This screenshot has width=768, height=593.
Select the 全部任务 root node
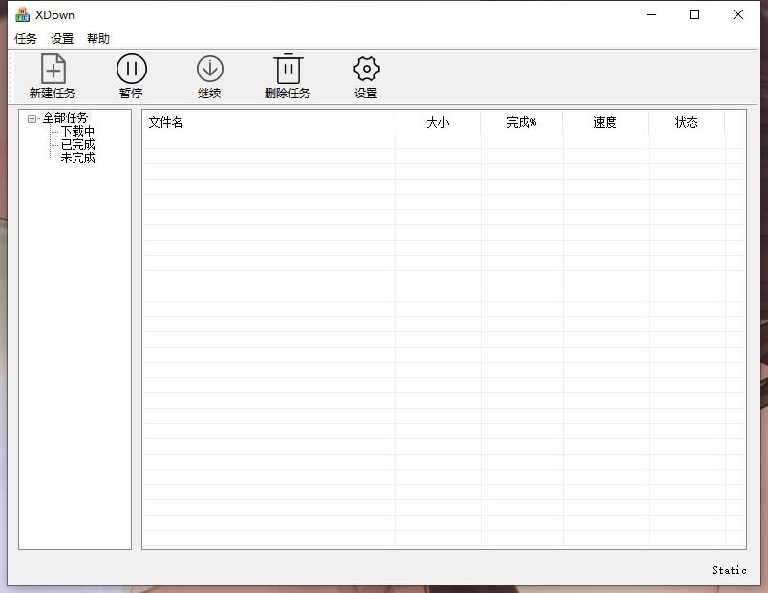tap(64, 117)
